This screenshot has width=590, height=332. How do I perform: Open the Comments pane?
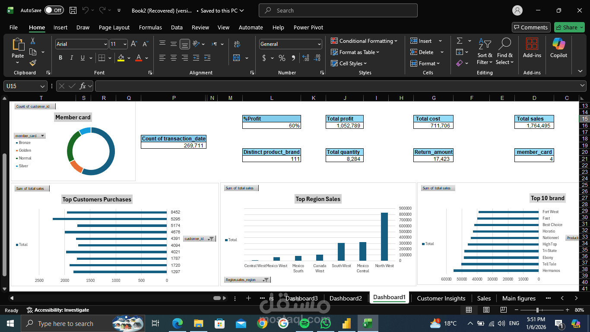point(531,27)
